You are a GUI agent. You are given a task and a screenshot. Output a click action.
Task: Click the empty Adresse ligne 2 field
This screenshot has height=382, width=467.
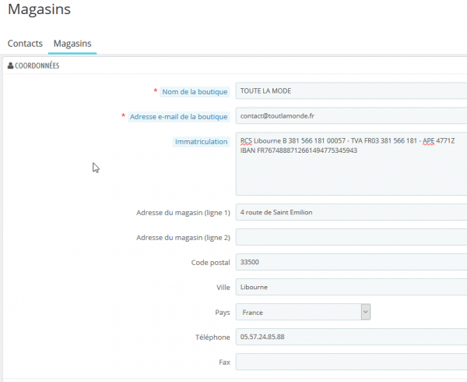(x=352, y=237)
